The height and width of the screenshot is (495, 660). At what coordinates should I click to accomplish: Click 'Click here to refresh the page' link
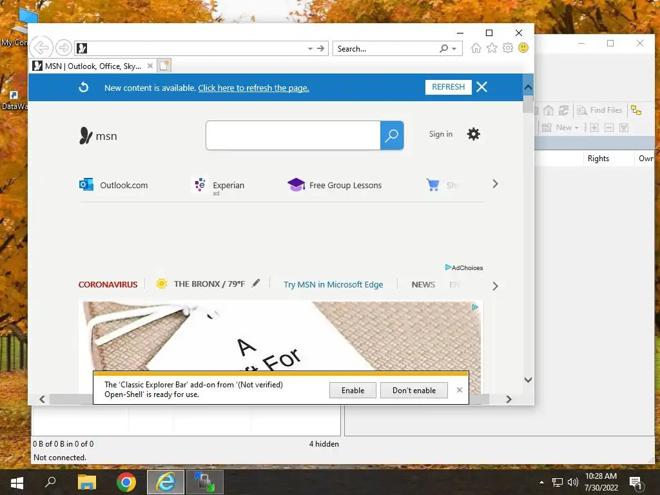(x=253, y=88)
